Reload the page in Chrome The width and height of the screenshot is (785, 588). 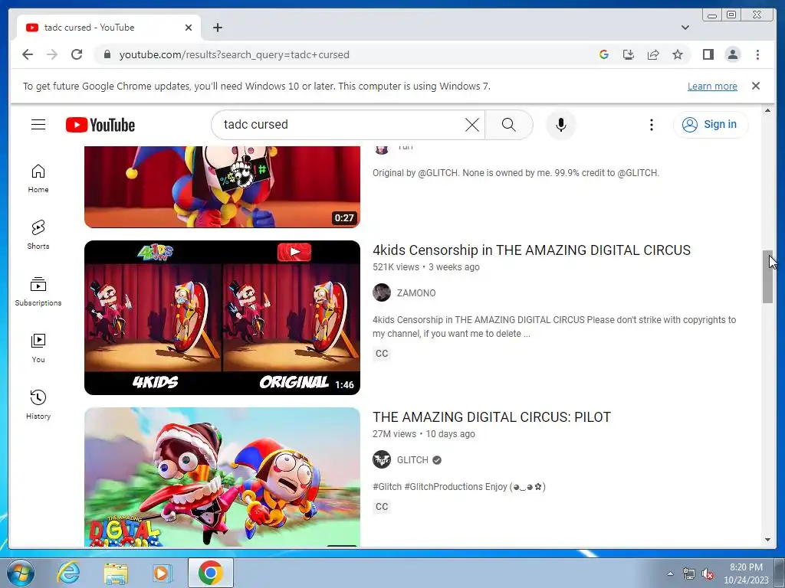point(77,54)
